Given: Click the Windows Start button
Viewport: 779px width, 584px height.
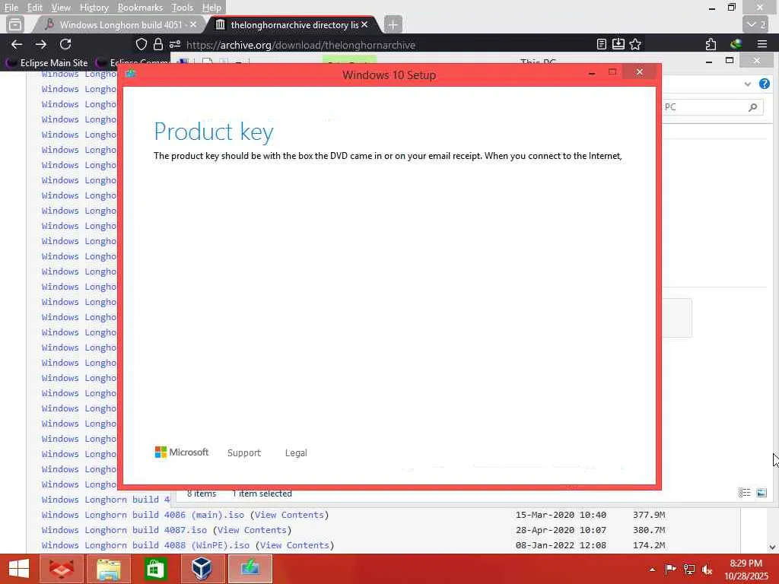Looking at the screenshot, I should (19, 569).
